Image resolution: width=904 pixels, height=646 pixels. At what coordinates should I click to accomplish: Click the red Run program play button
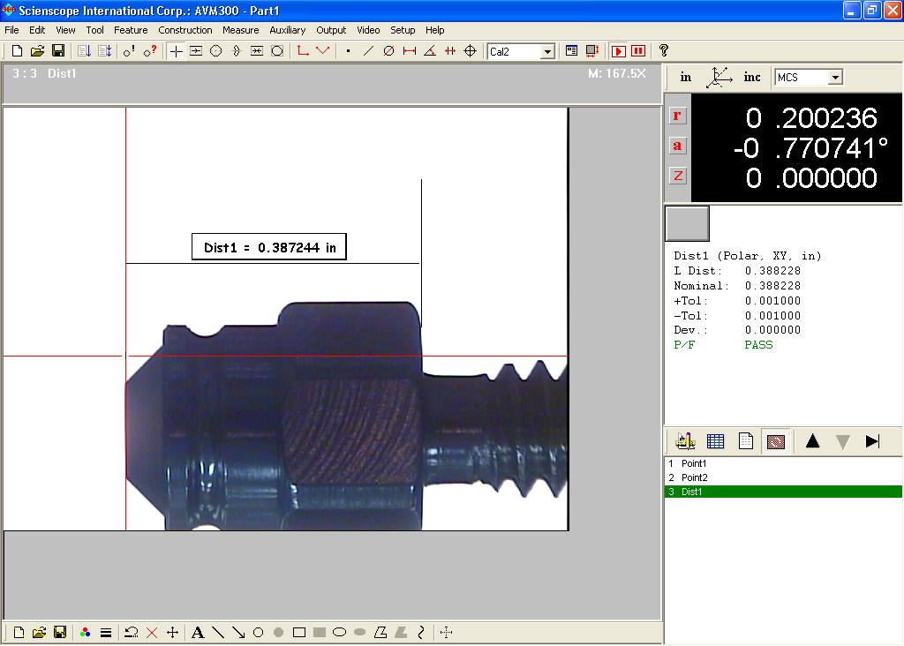point(618,50)
